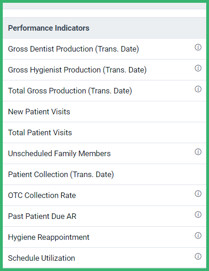This screenshot has width=209, height=271.
Task: Select the Schedule Utilization row
Action: tap(104, 258)
